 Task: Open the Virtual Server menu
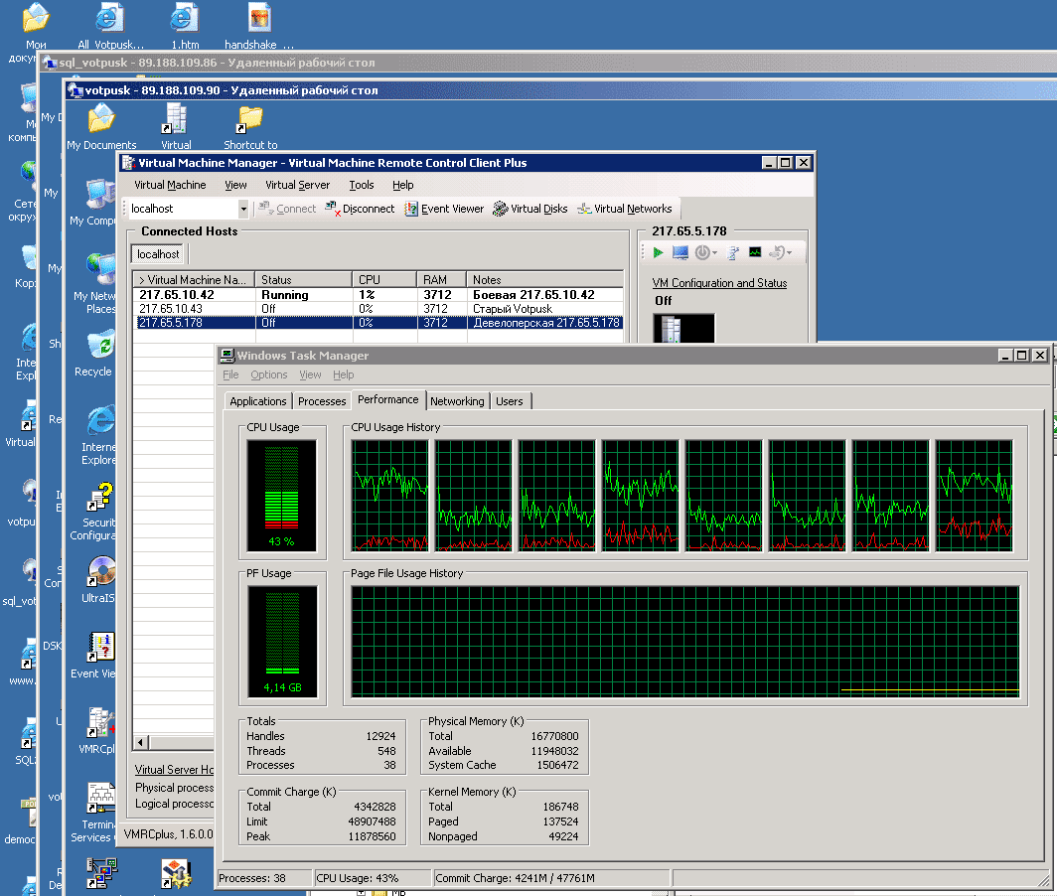pos(297,185)
